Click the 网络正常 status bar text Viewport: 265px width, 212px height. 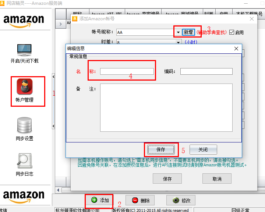pos(240,210)
